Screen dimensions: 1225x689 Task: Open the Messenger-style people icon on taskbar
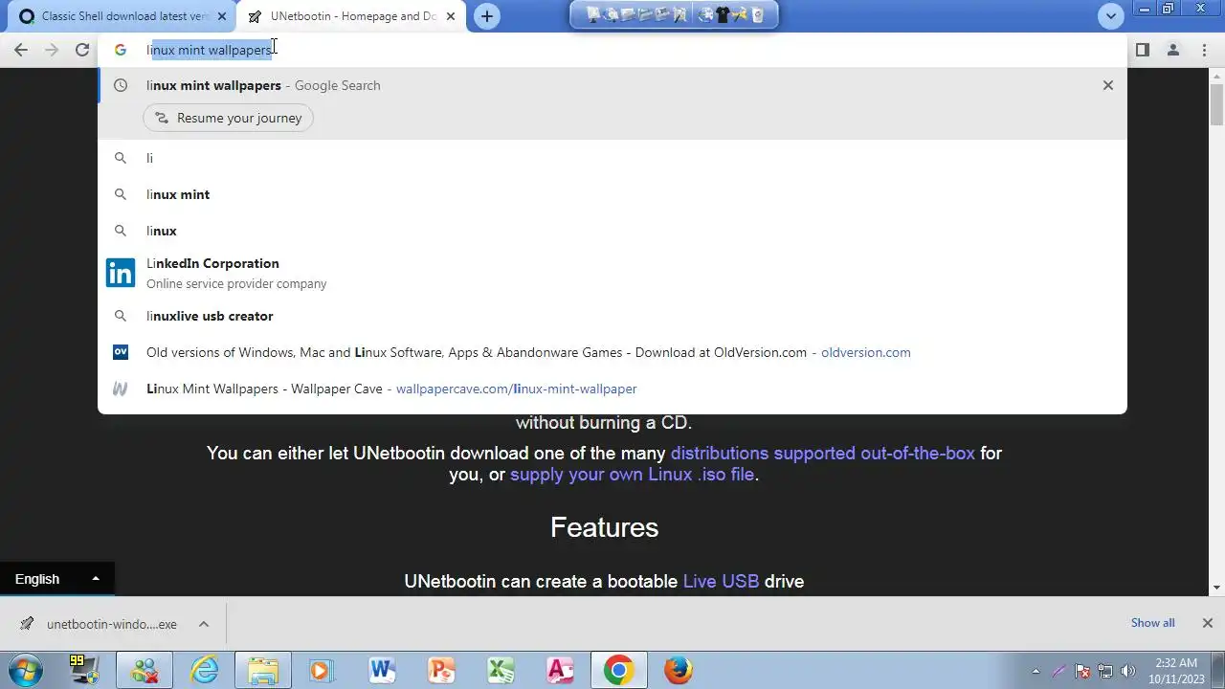(145, 670)
